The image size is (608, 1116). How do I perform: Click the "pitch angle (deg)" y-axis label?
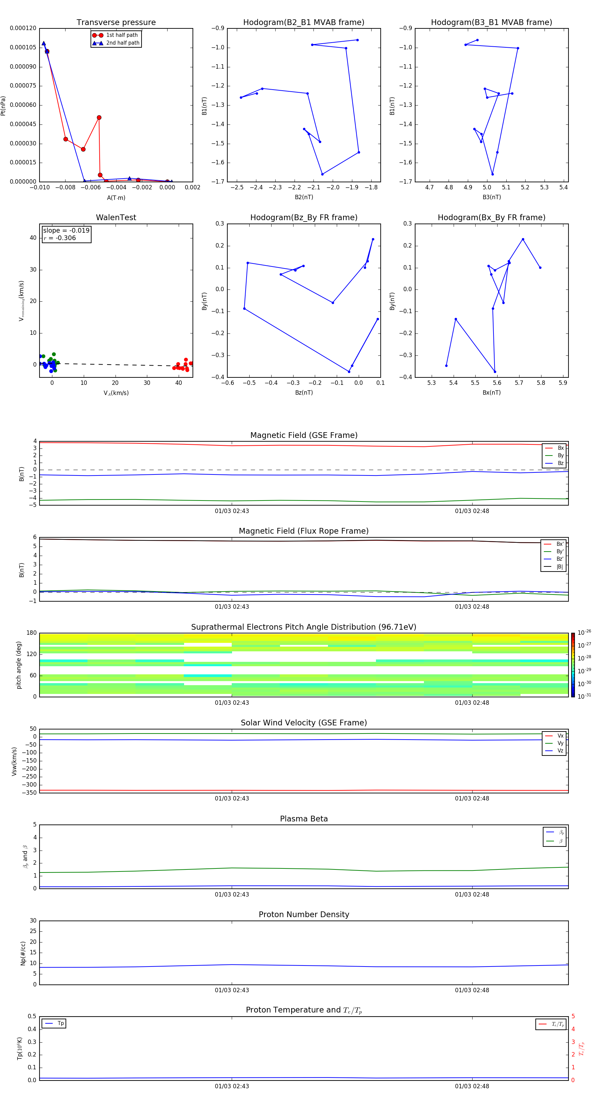(x=19, y=665)
